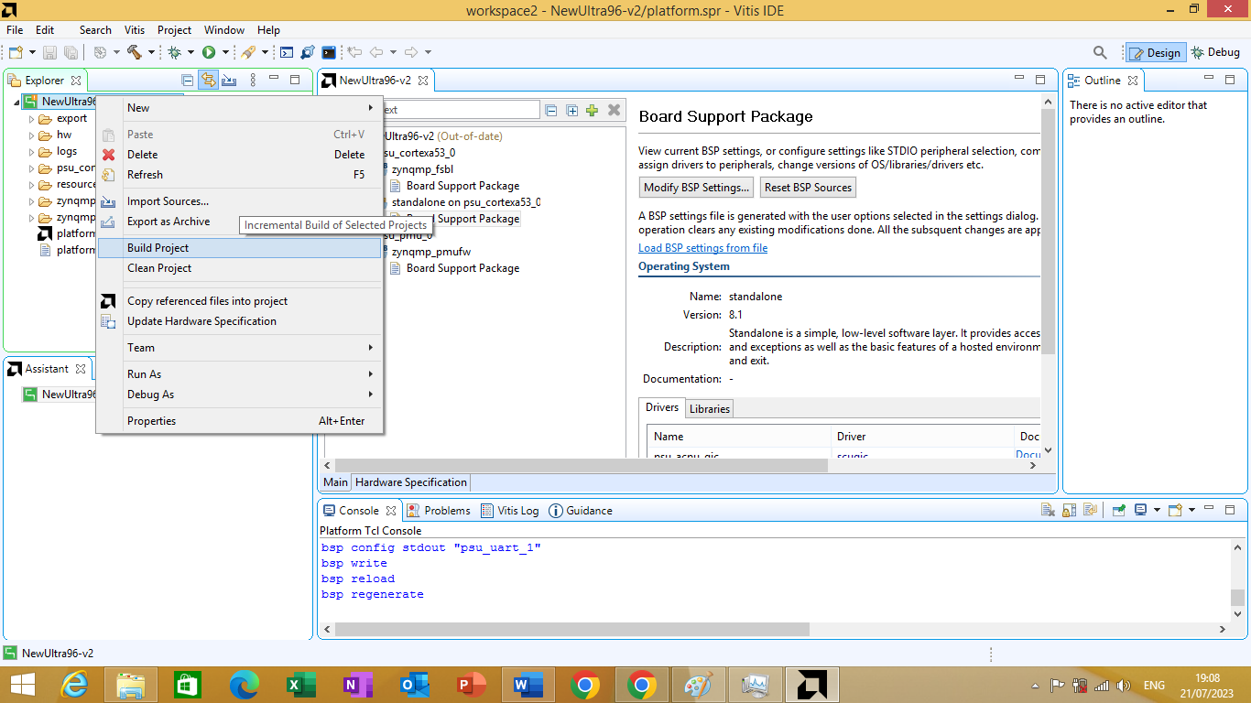1251x703 pixels.
Task: Open the Vitis menu in menu bar
Action: pos(134,30)
